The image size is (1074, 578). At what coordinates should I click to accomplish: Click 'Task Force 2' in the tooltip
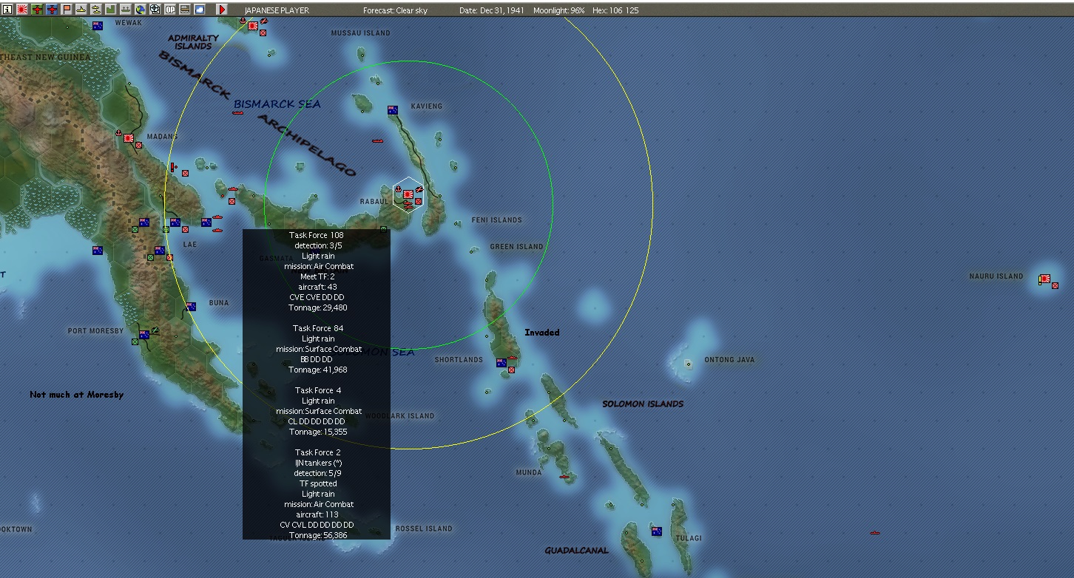click(x=318, y=452)
